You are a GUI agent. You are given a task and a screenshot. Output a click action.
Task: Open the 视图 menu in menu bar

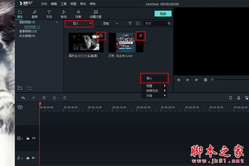pyautogui.click(x=73, y=4)
